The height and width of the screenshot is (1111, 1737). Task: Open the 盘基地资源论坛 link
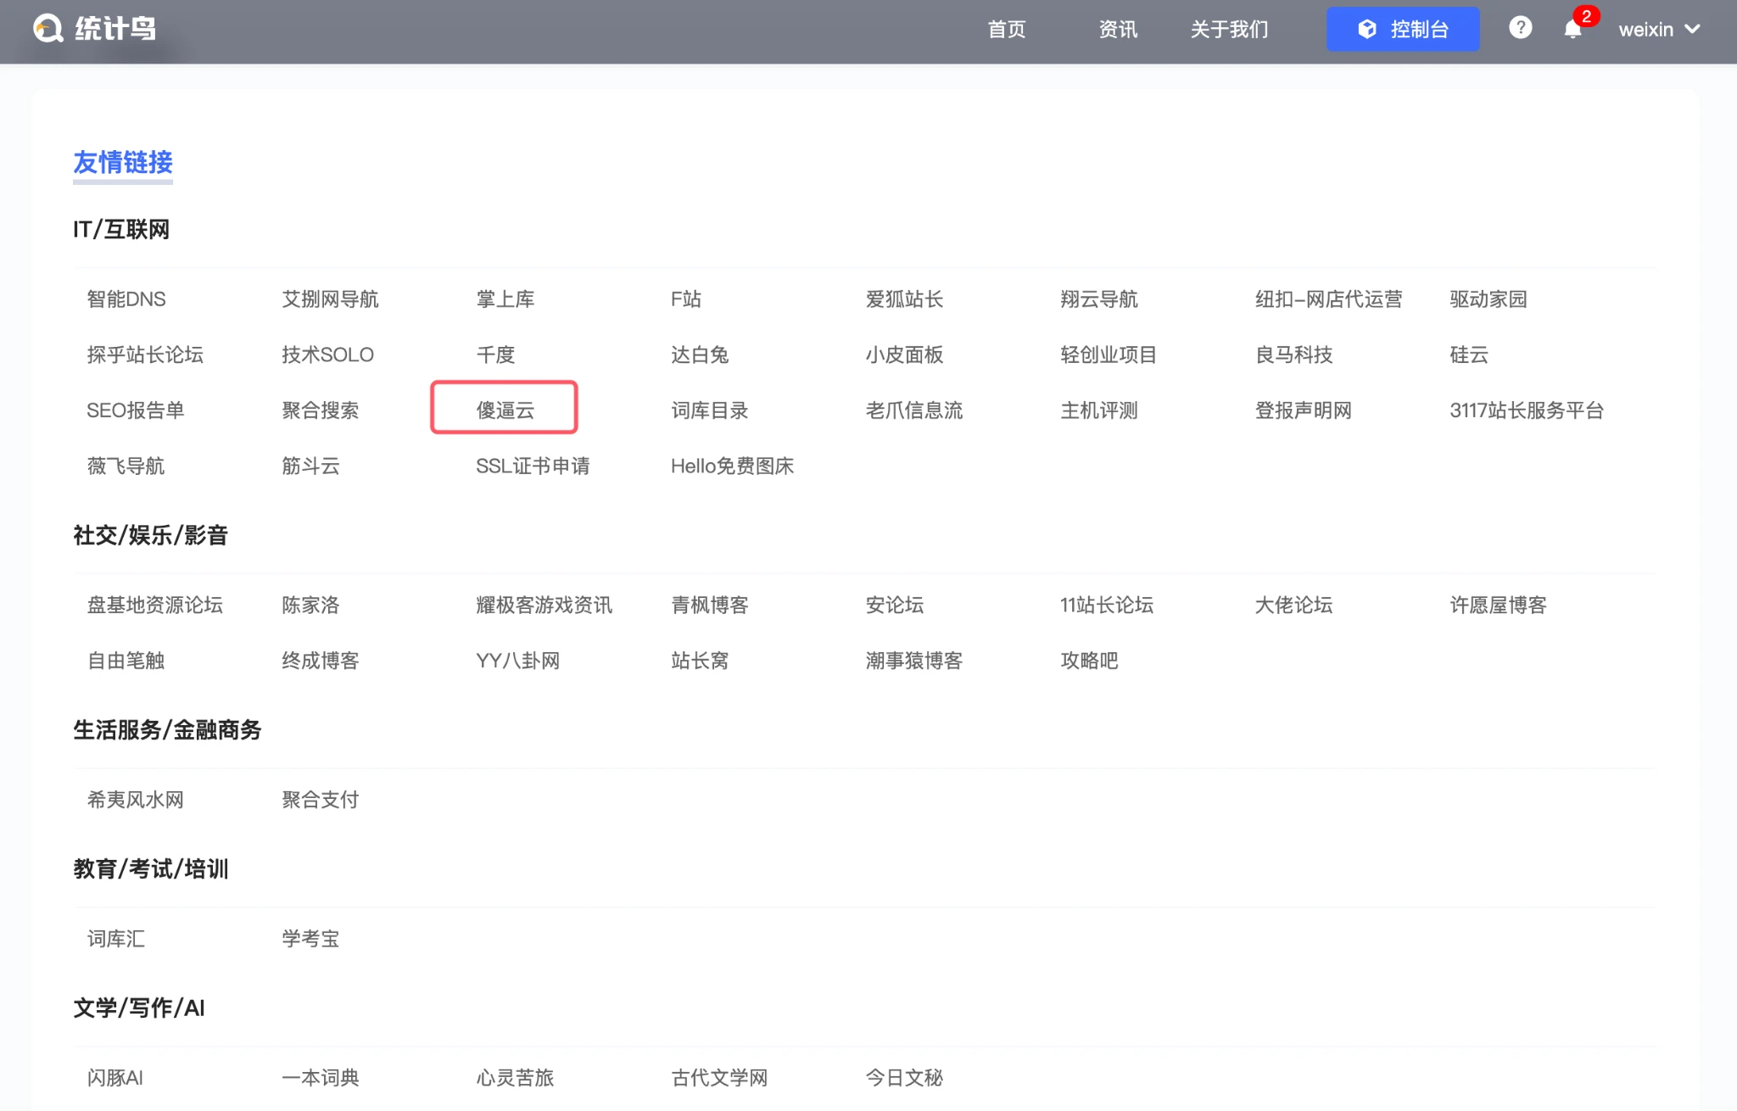[x=155, y=606]
